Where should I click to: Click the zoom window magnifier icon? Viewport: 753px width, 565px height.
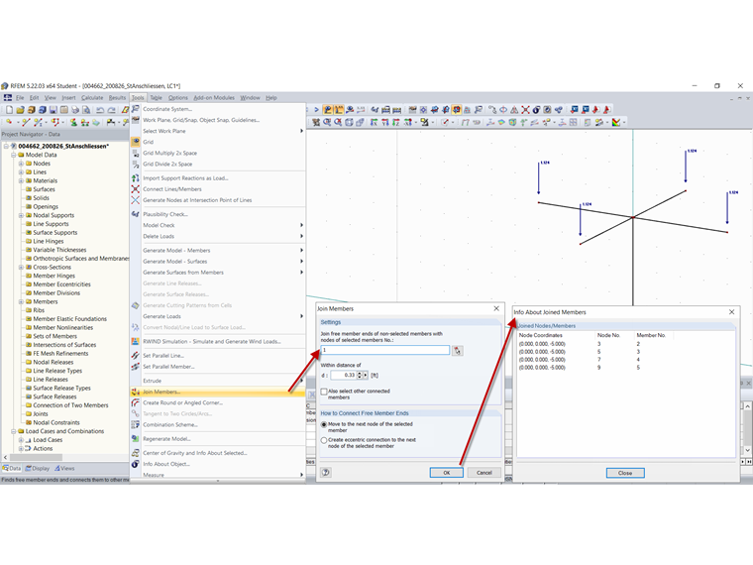pyautogui.click(x=327, y=122)
